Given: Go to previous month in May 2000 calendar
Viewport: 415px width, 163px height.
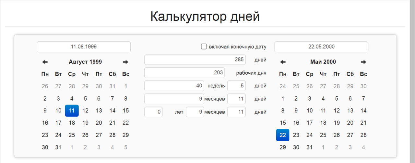Looking at the screenshot, I should [x=283, y=62].
